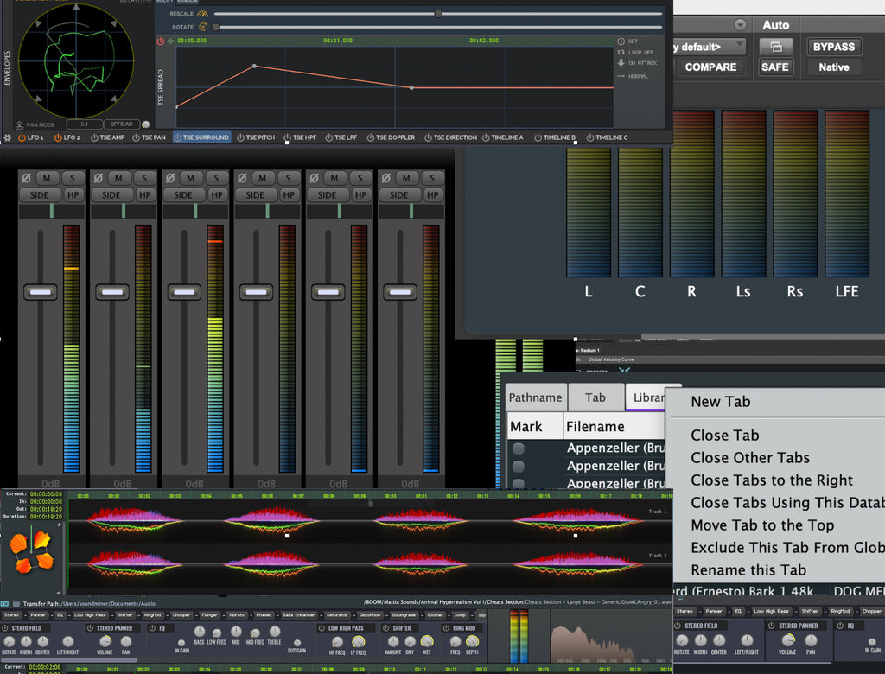Click the volume fader on the first channel strip
885x674 pixels.
pos(40,292)
